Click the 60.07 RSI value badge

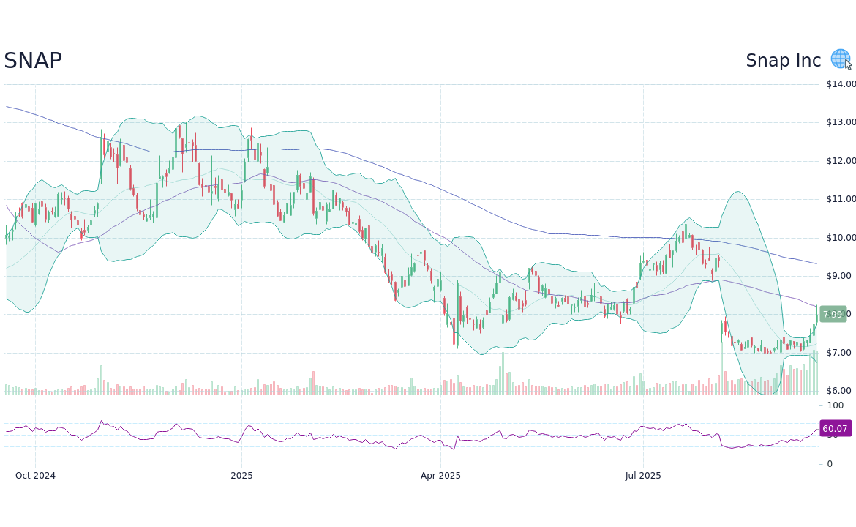click(835, 428)
